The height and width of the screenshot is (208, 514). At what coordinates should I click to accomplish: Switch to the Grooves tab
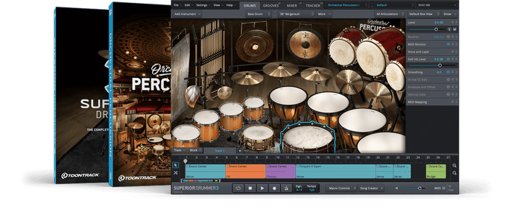[x=271, y=5]
